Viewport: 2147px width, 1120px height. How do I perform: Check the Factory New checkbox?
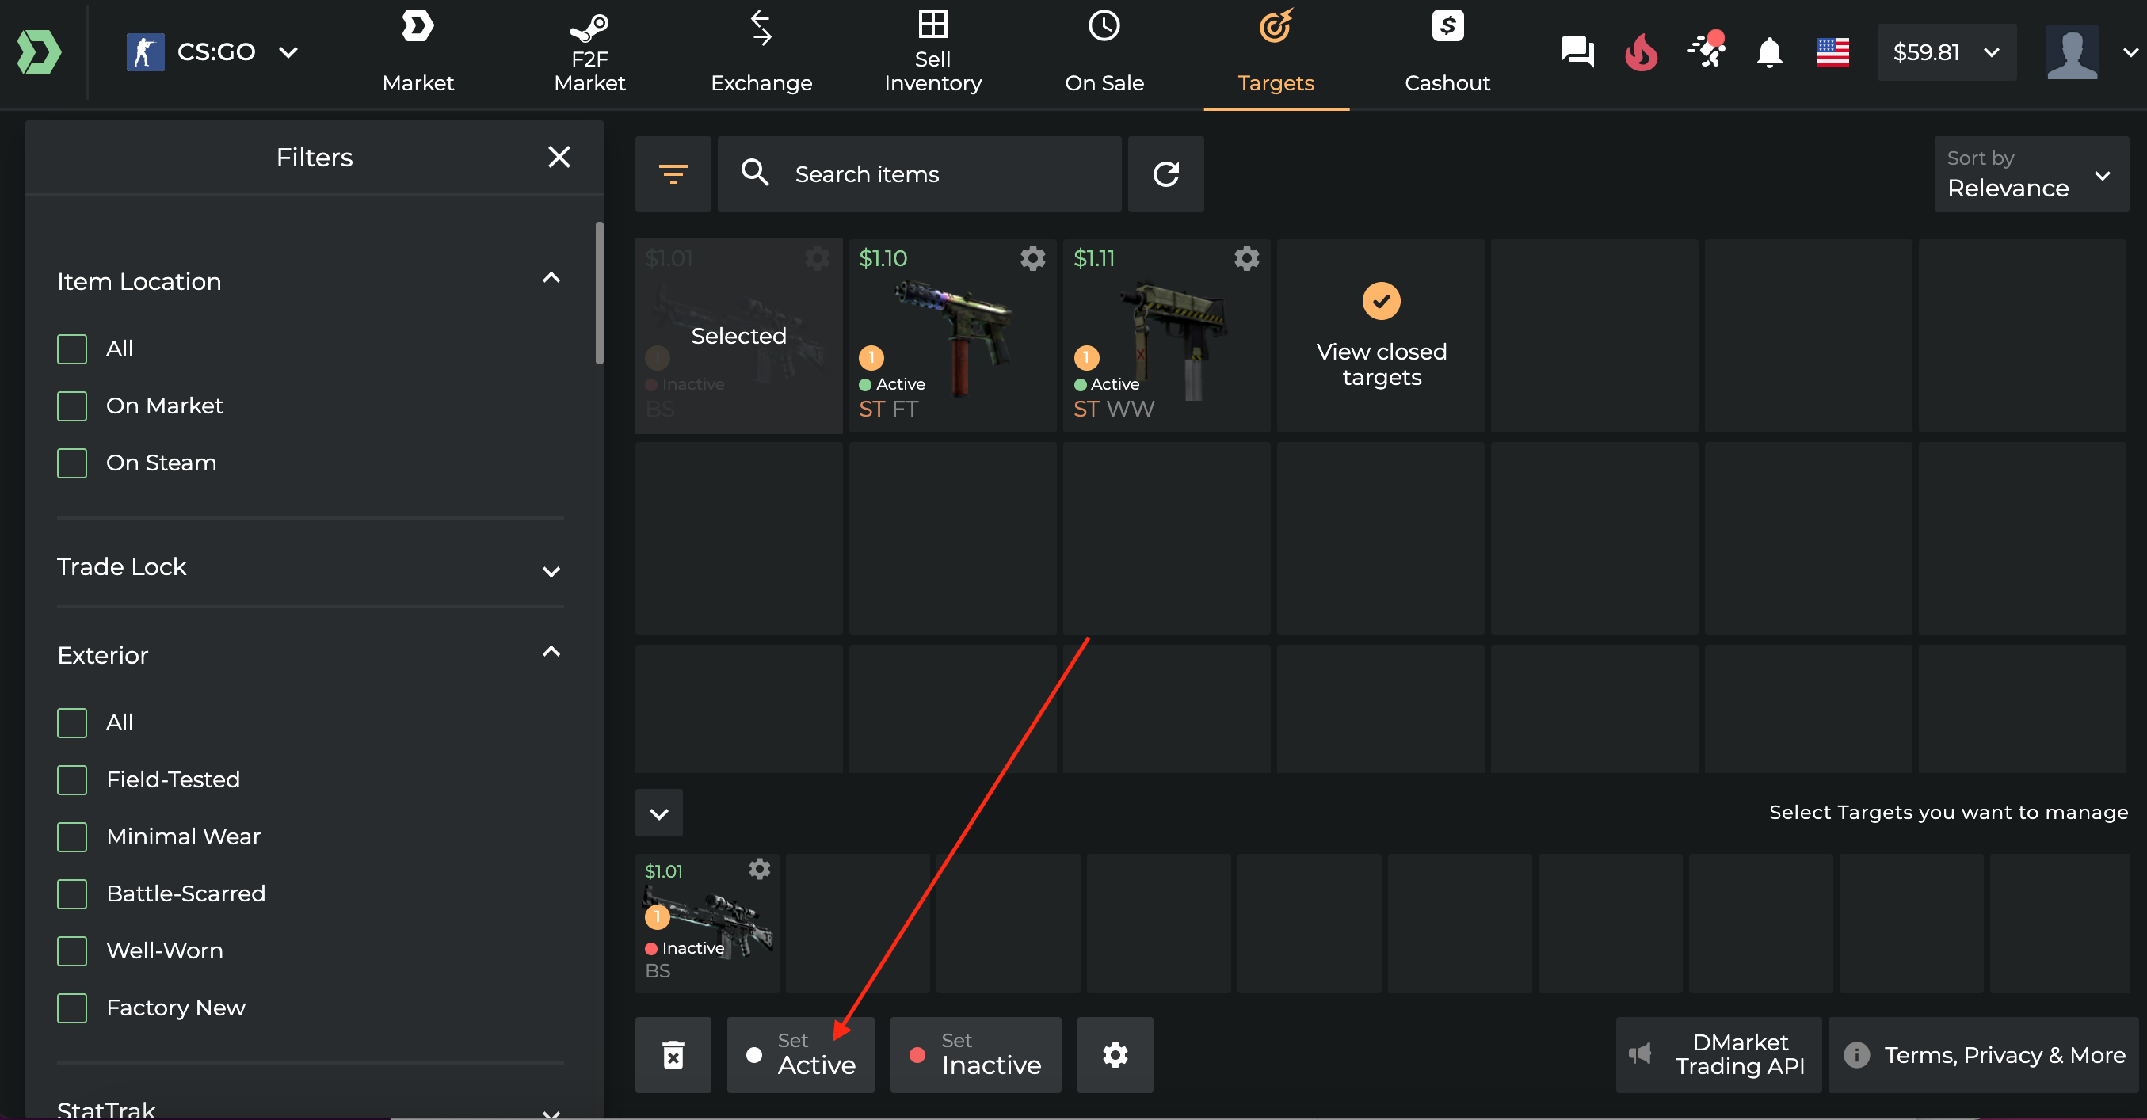(x=71, y=1008)
